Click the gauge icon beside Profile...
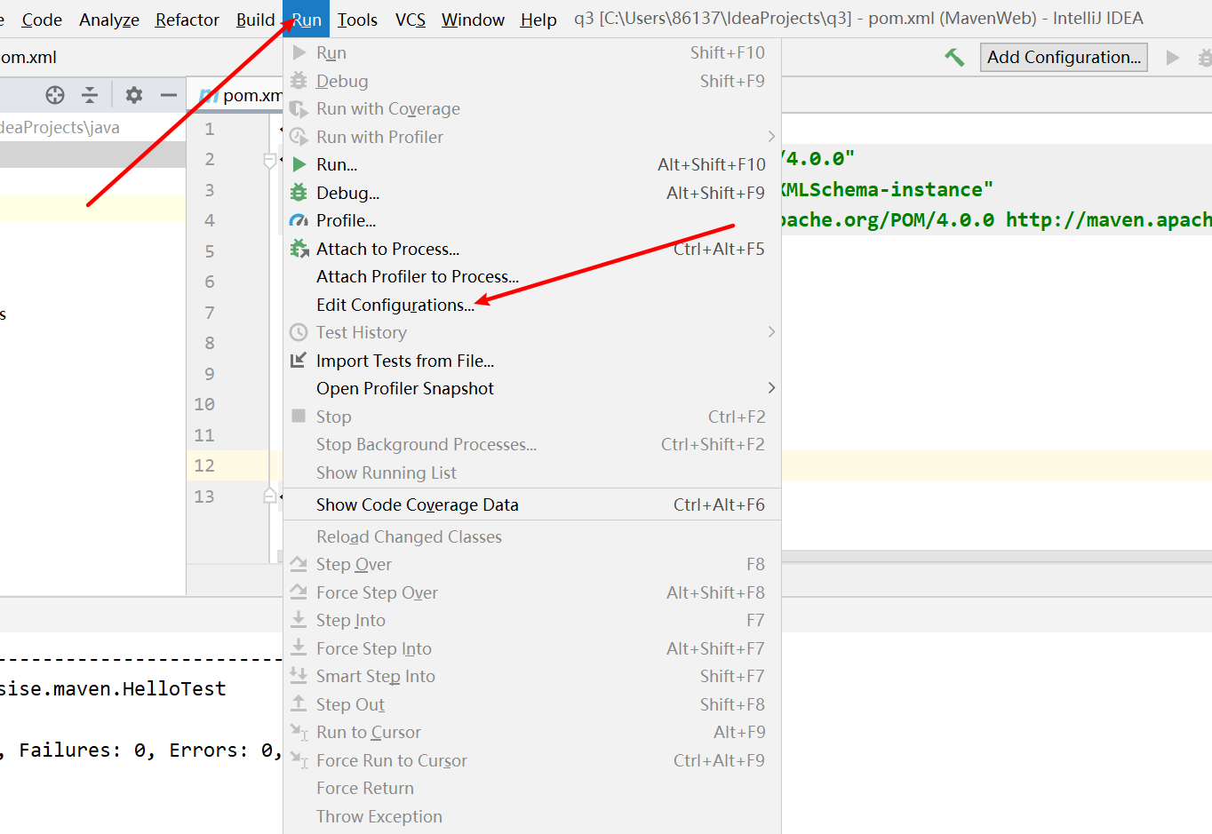Image resolution: width=1212 pixels, height=834 pixels. pos(299,220)
